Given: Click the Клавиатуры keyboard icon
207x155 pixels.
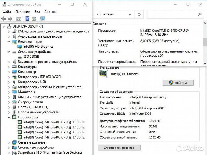Looking at the screenshot, I should pyautogui.click(x=14, y=67).
